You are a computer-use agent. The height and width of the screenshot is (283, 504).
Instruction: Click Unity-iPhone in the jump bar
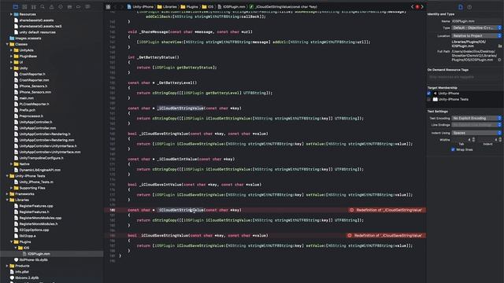click(140, 7)
